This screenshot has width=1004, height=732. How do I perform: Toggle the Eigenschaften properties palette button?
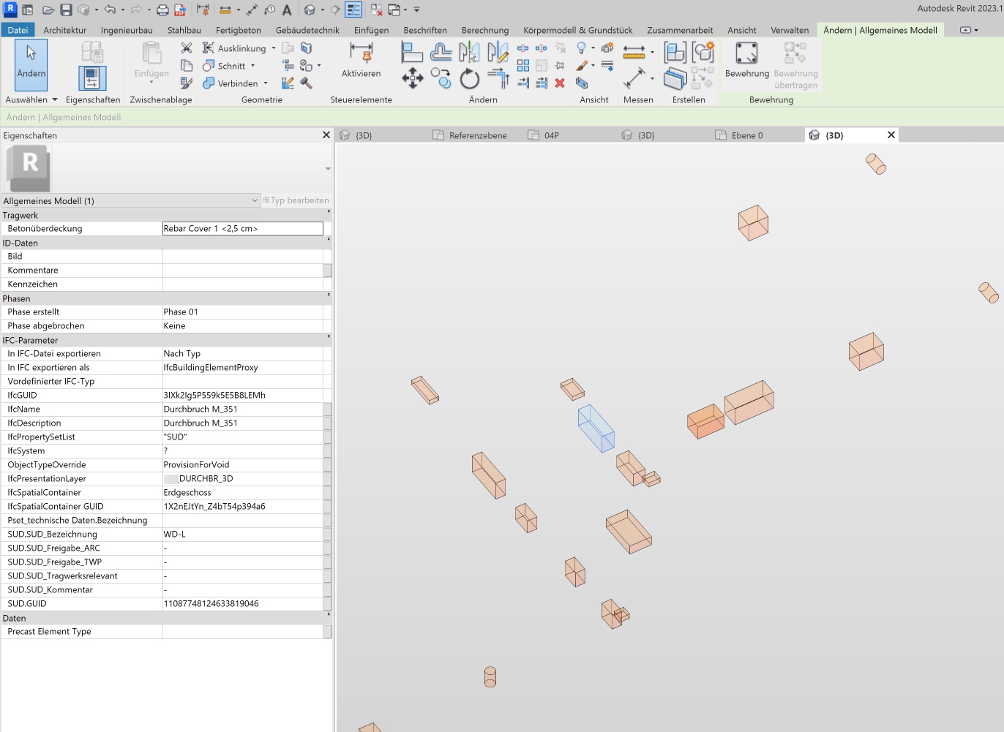point(92,78)
